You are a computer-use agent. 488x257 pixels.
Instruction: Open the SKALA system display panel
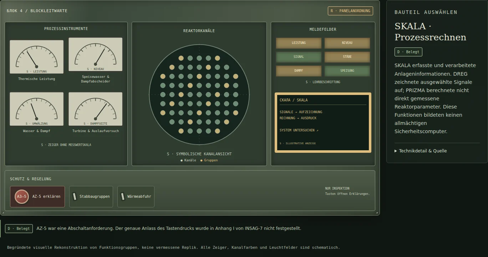pyautogui.click(x=323, y=122)
